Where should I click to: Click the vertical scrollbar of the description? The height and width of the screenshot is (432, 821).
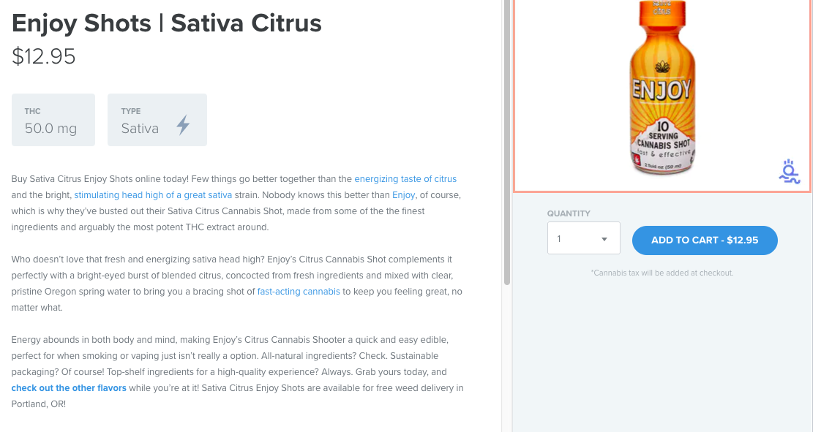[x=506, y=143]
